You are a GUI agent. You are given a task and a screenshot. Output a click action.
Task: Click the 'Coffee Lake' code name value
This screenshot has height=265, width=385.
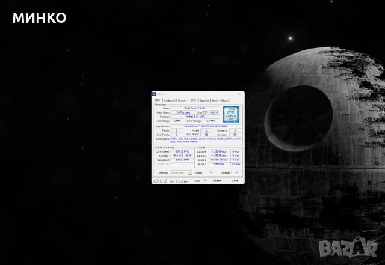pyautogui.click(x=183, y=112)
